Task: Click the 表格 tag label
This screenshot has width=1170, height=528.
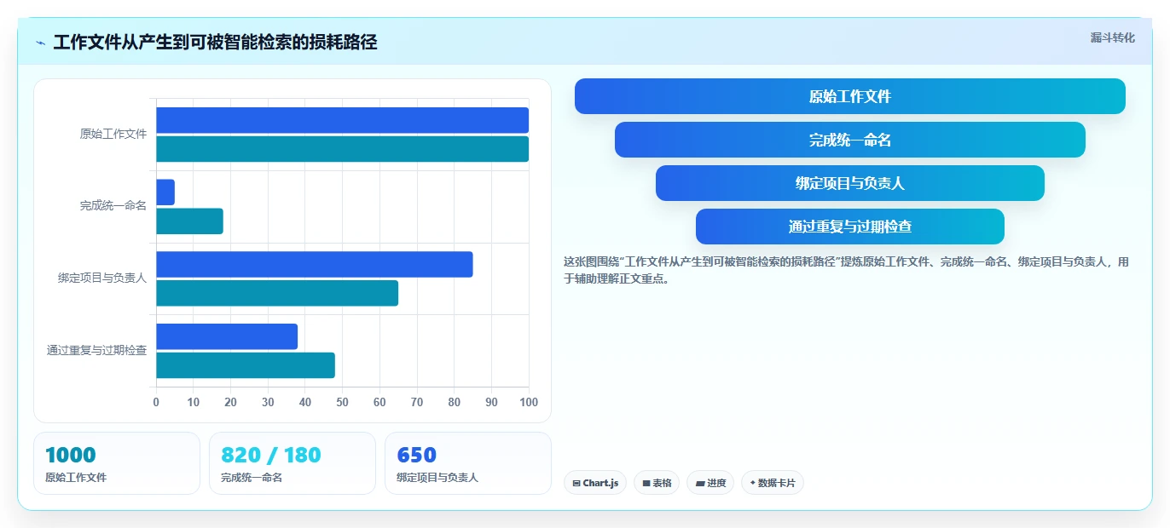Action: pos(663,483)
